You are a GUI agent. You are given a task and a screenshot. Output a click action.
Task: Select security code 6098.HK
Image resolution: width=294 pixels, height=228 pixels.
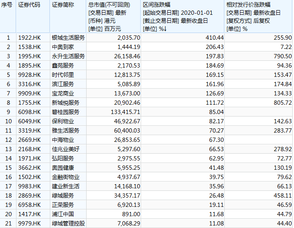[x=30, y=112]
